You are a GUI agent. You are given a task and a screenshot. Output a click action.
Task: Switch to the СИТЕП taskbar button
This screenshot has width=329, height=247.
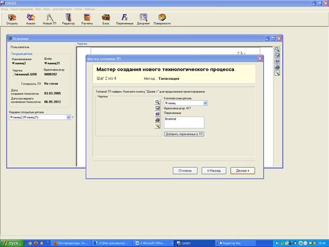[194, 243]
